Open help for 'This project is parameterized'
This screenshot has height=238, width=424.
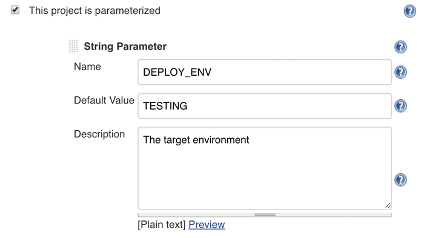tap(410, 11)
